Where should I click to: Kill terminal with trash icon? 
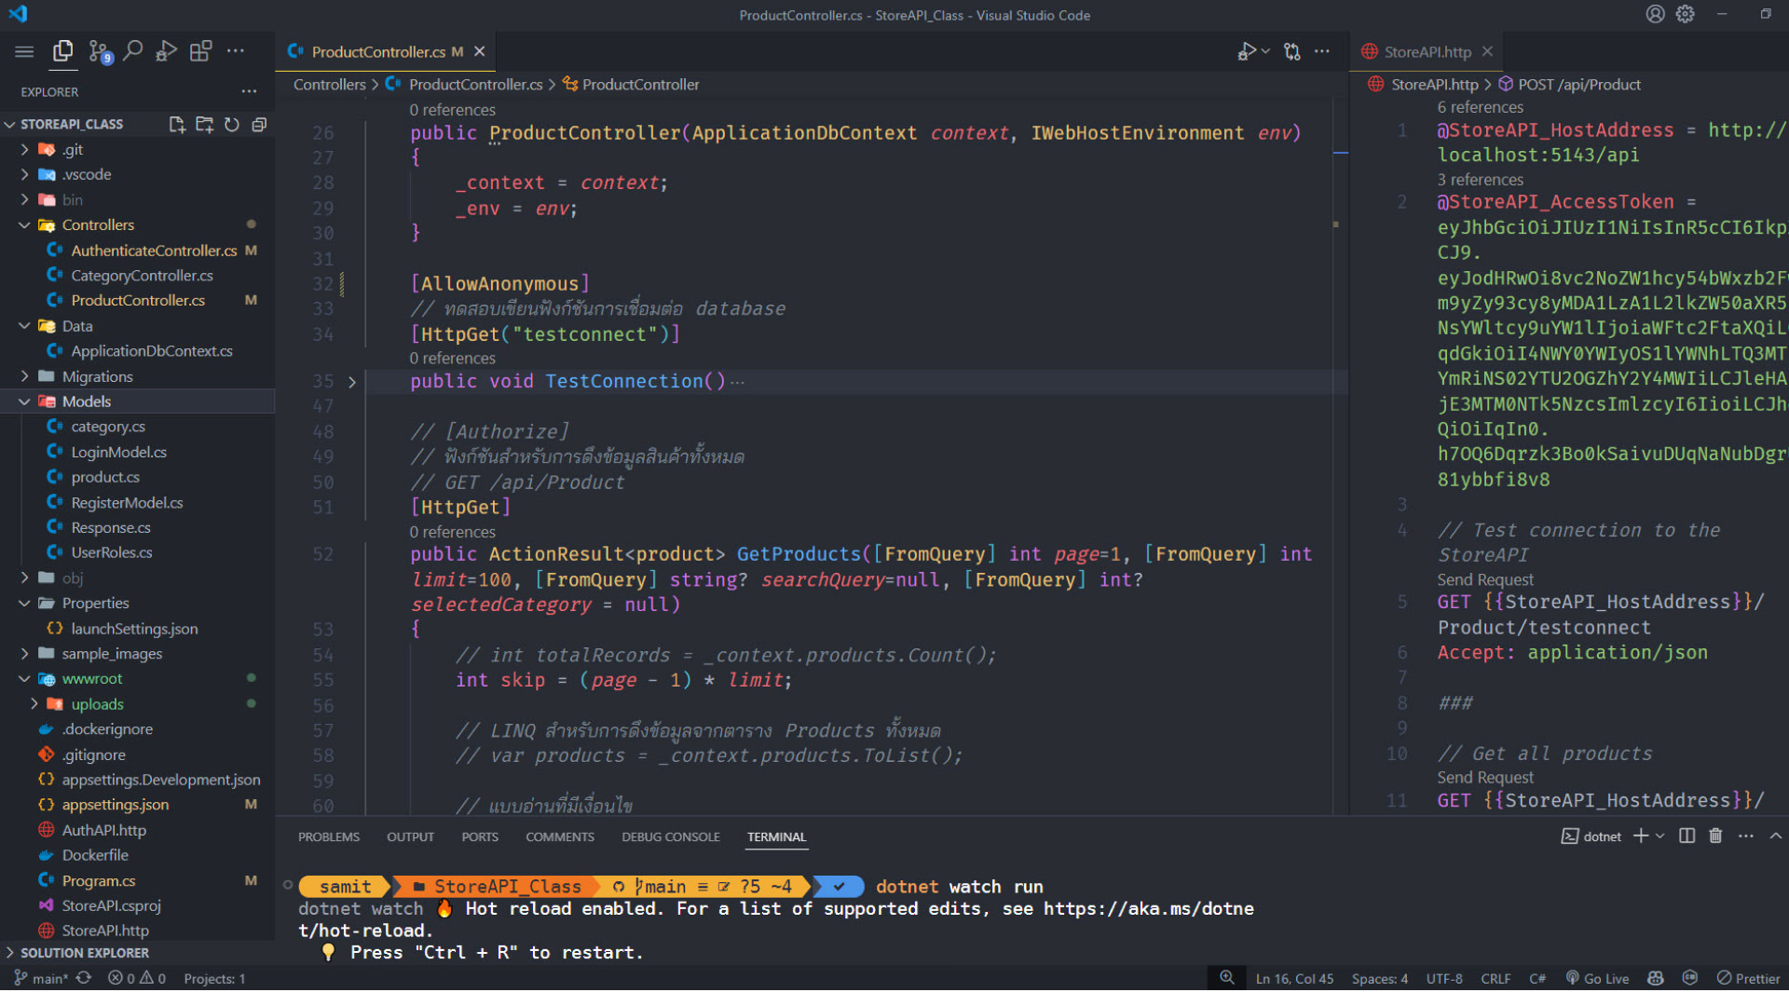1715,836
